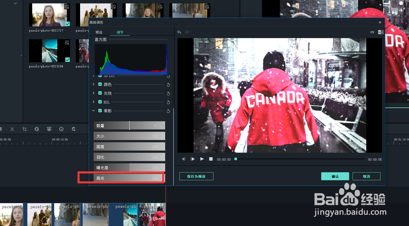This screenshot has width=409, height=226.
Task: Open the adjustment sliders edit icon
Action: click(74, 129)
